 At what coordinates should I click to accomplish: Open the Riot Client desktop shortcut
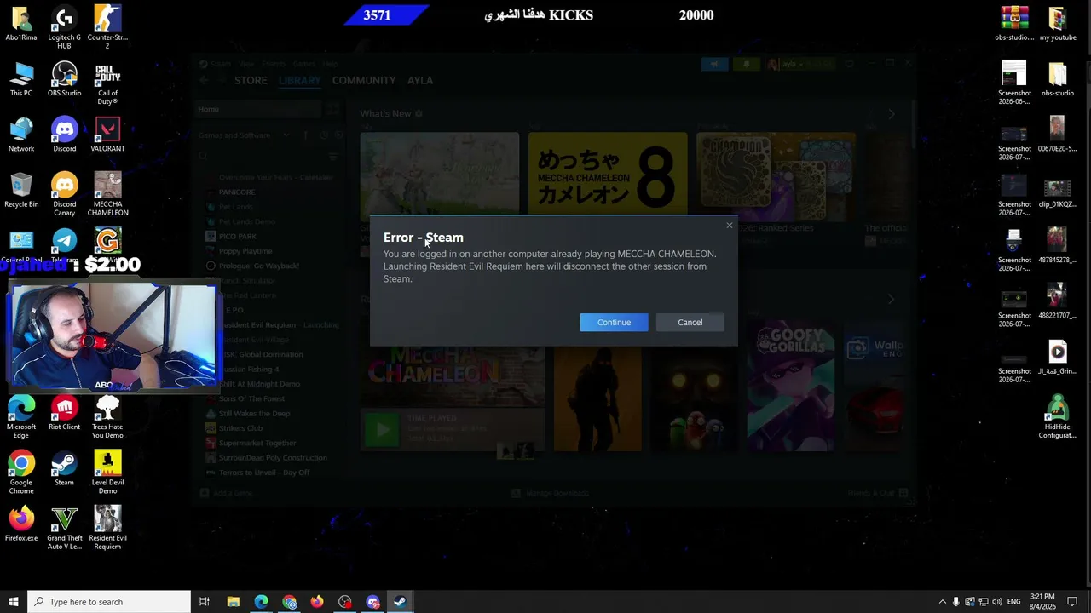tap(64, 413)
